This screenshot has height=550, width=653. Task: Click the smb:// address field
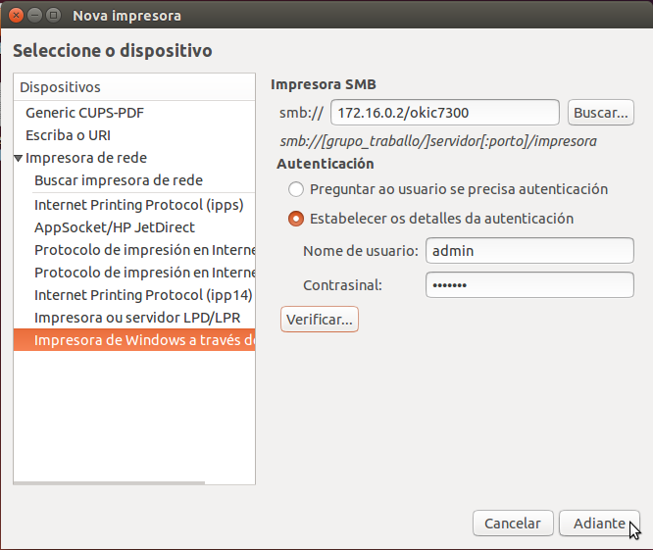point(445,113)
